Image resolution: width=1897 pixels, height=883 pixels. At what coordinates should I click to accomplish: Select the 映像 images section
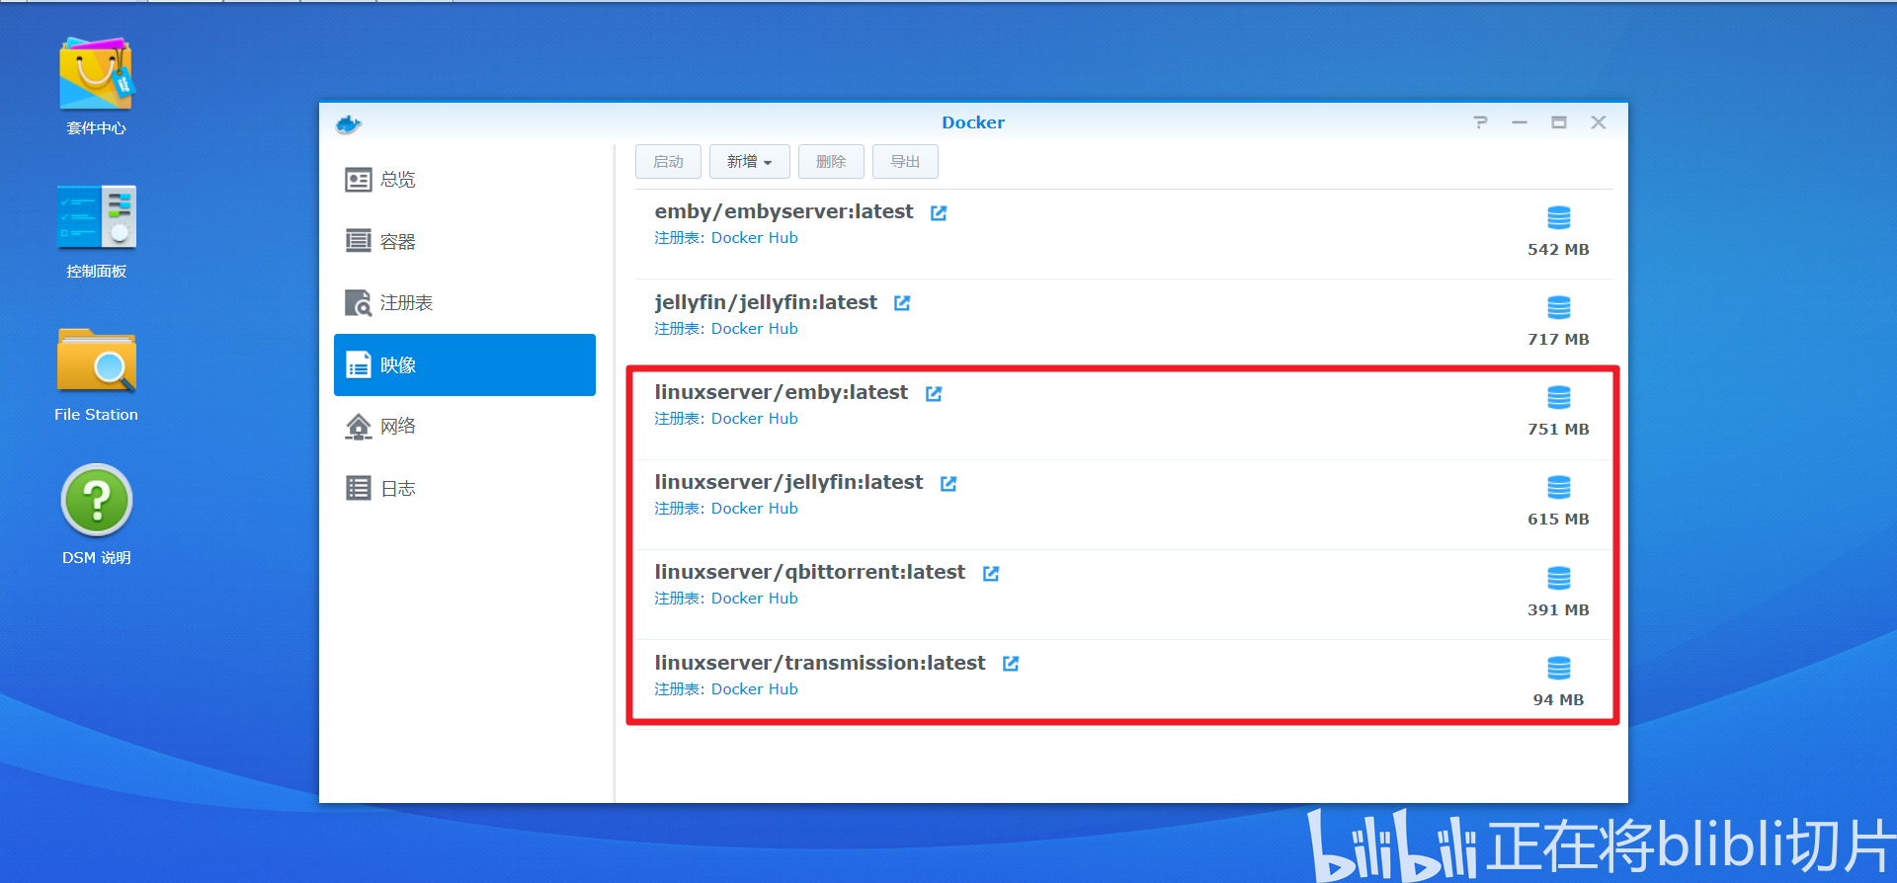tap(464, 364)
